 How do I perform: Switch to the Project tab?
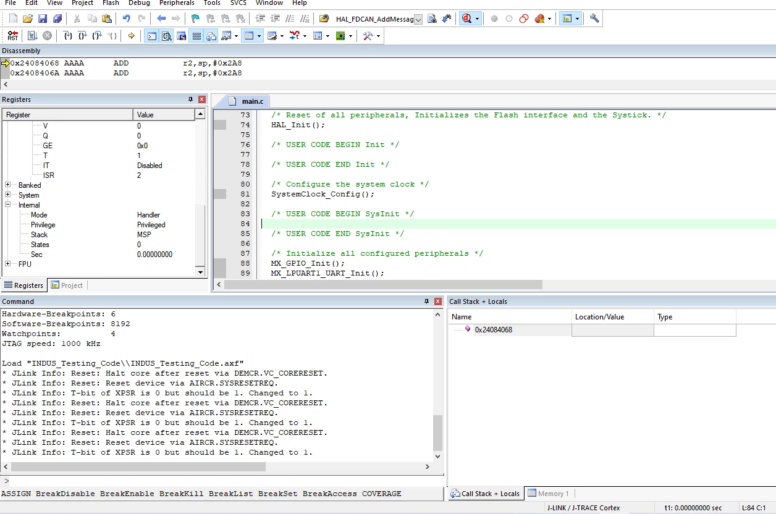67,285
